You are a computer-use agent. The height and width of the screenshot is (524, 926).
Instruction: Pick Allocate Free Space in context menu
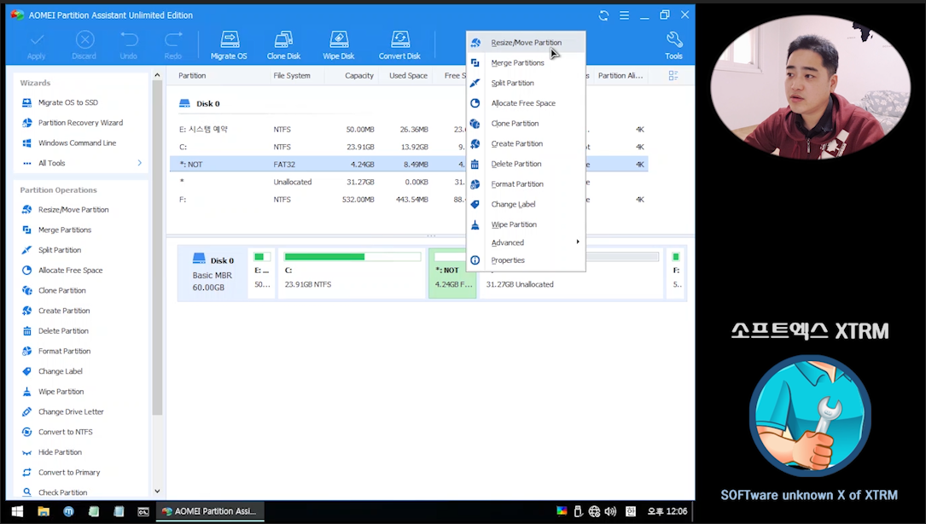[x=527, y=102]
